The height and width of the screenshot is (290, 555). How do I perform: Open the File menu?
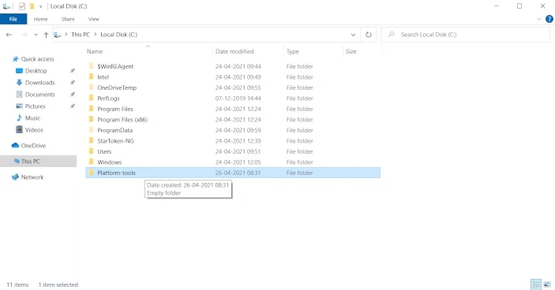(13, 19)
